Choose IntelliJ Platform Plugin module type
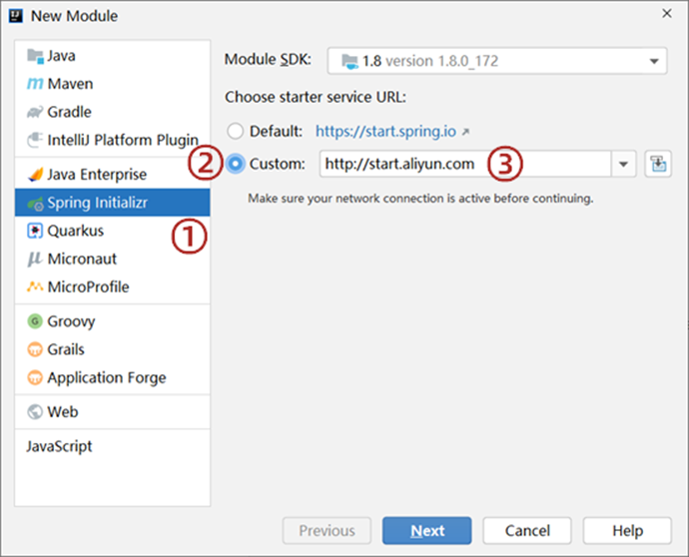 pyautogui.click(x=113, y=140)
